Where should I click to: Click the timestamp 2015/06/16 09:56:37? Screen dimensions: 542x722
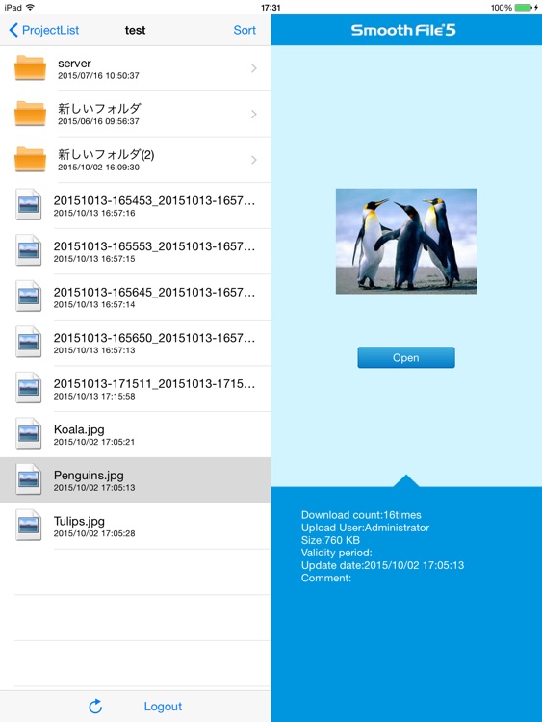[x=98, y=121]
